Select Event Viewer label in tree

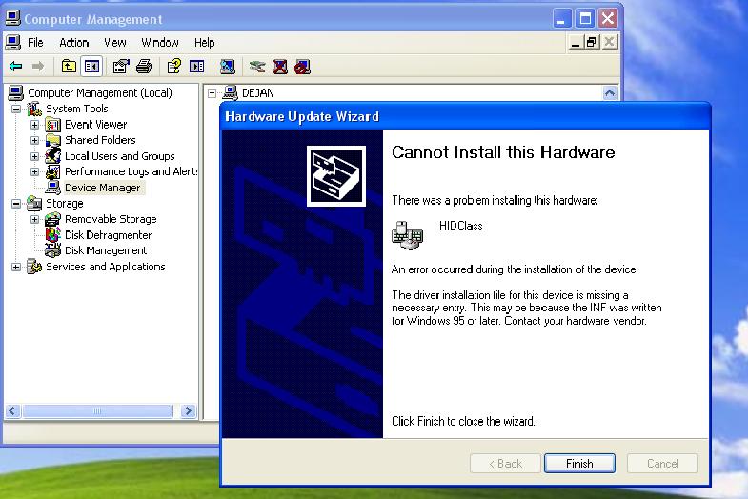point(96,125)
